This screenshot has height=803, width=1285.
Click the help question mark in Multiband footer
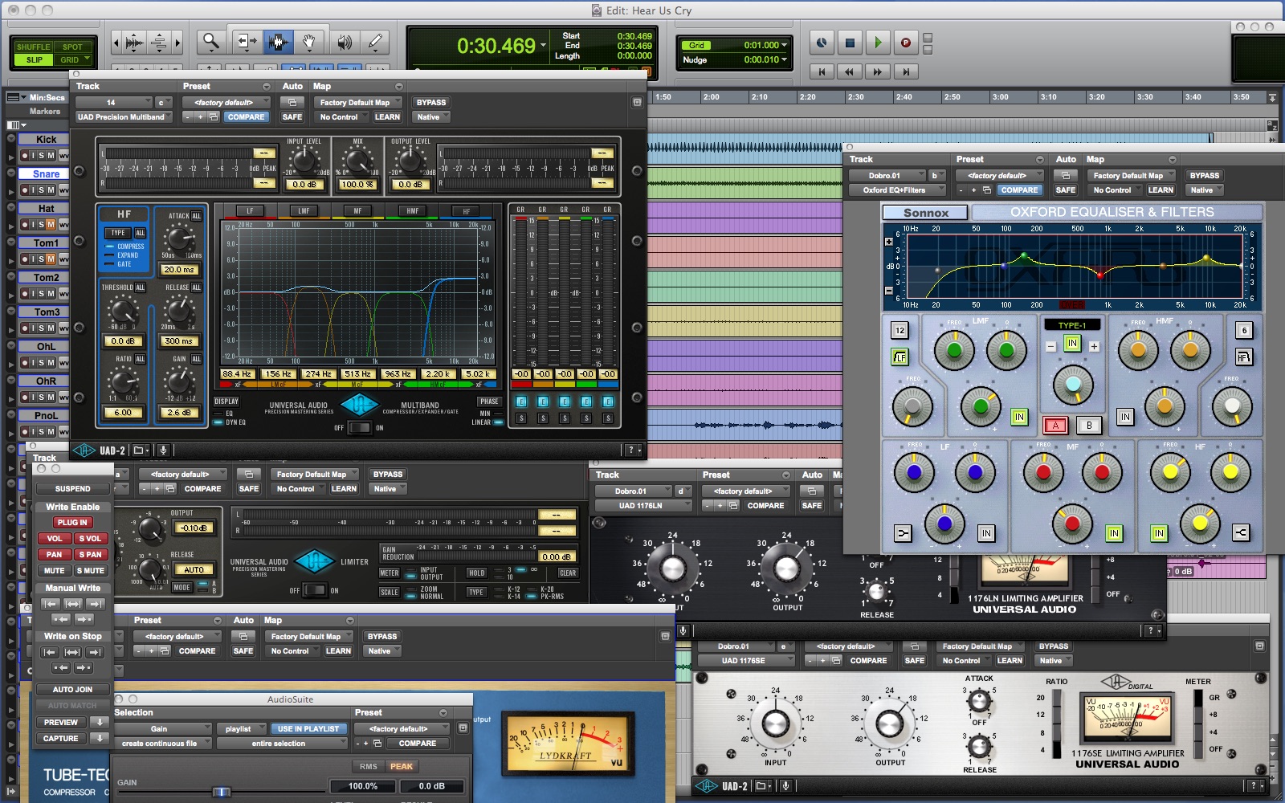click(x=632, y=450)
